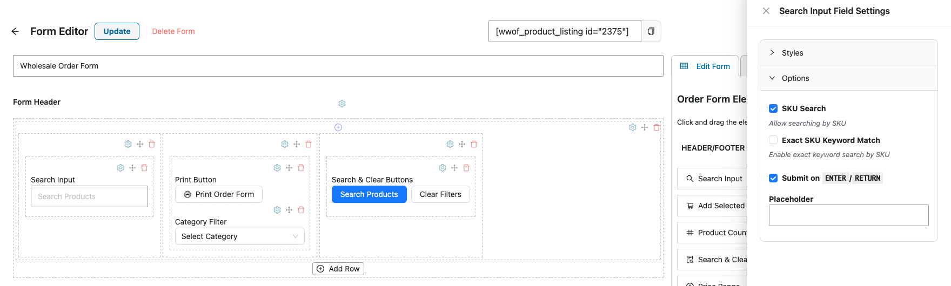Delete the header row with trash icon

click(657, 127)
